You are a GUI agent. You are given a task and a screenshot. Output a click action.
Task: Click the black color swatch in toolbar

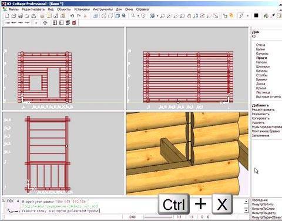click(256, 15)
